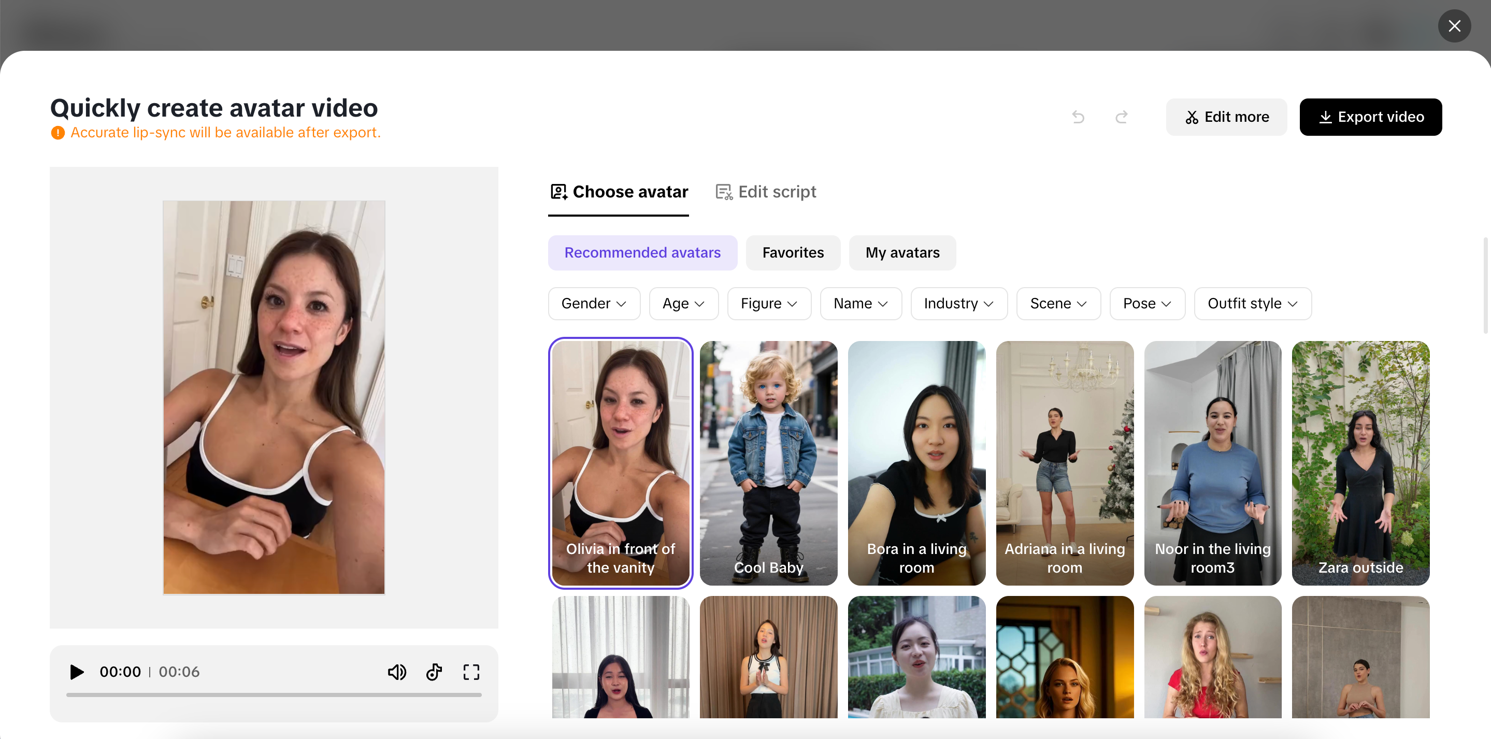This screenshot has width=1491, height=739.
Task: Expand the Pose filter dropdown
Action: tap(1147, 304)
